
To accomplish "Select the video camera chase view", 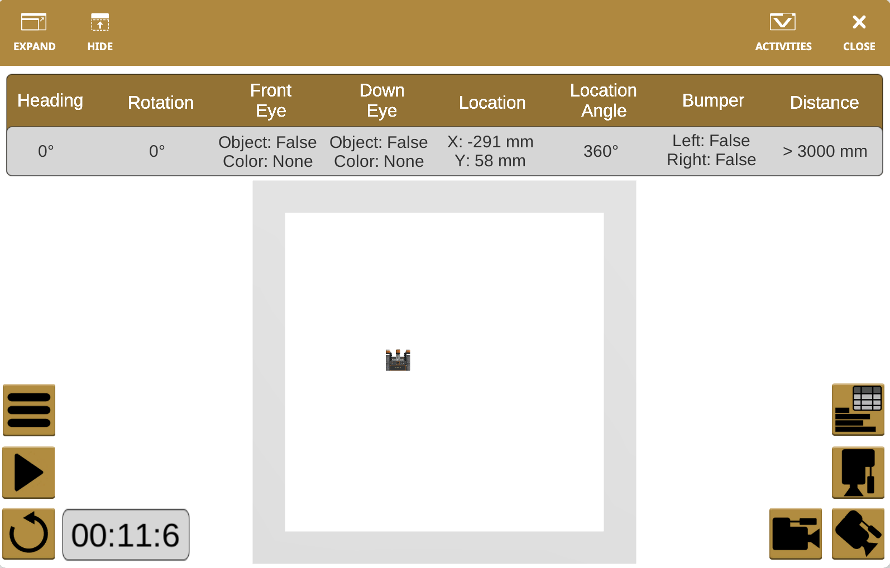I will click(x=795, y=533).
